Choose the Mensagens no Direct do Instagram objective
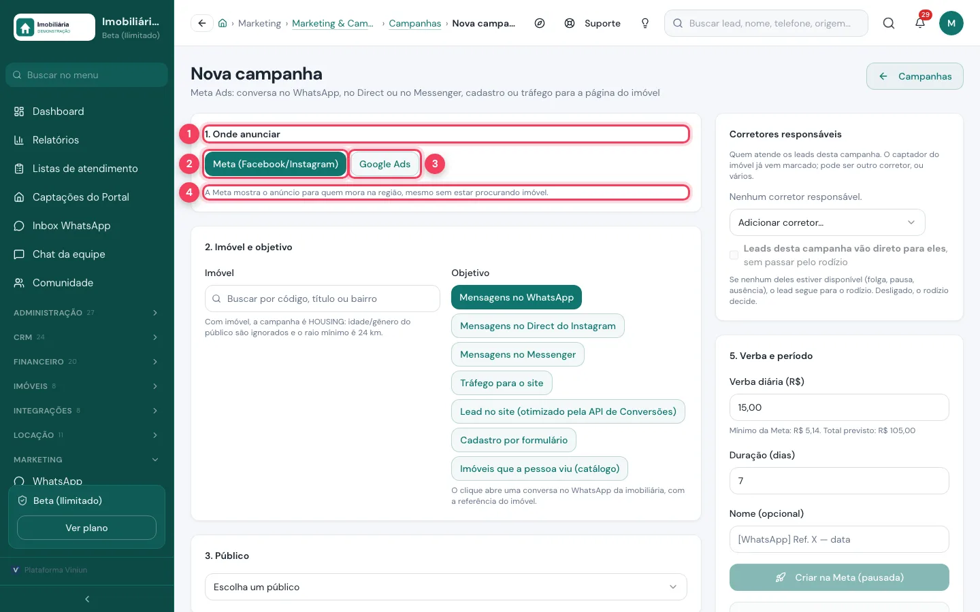The image size is (980, 612). (x=538, y=326)
